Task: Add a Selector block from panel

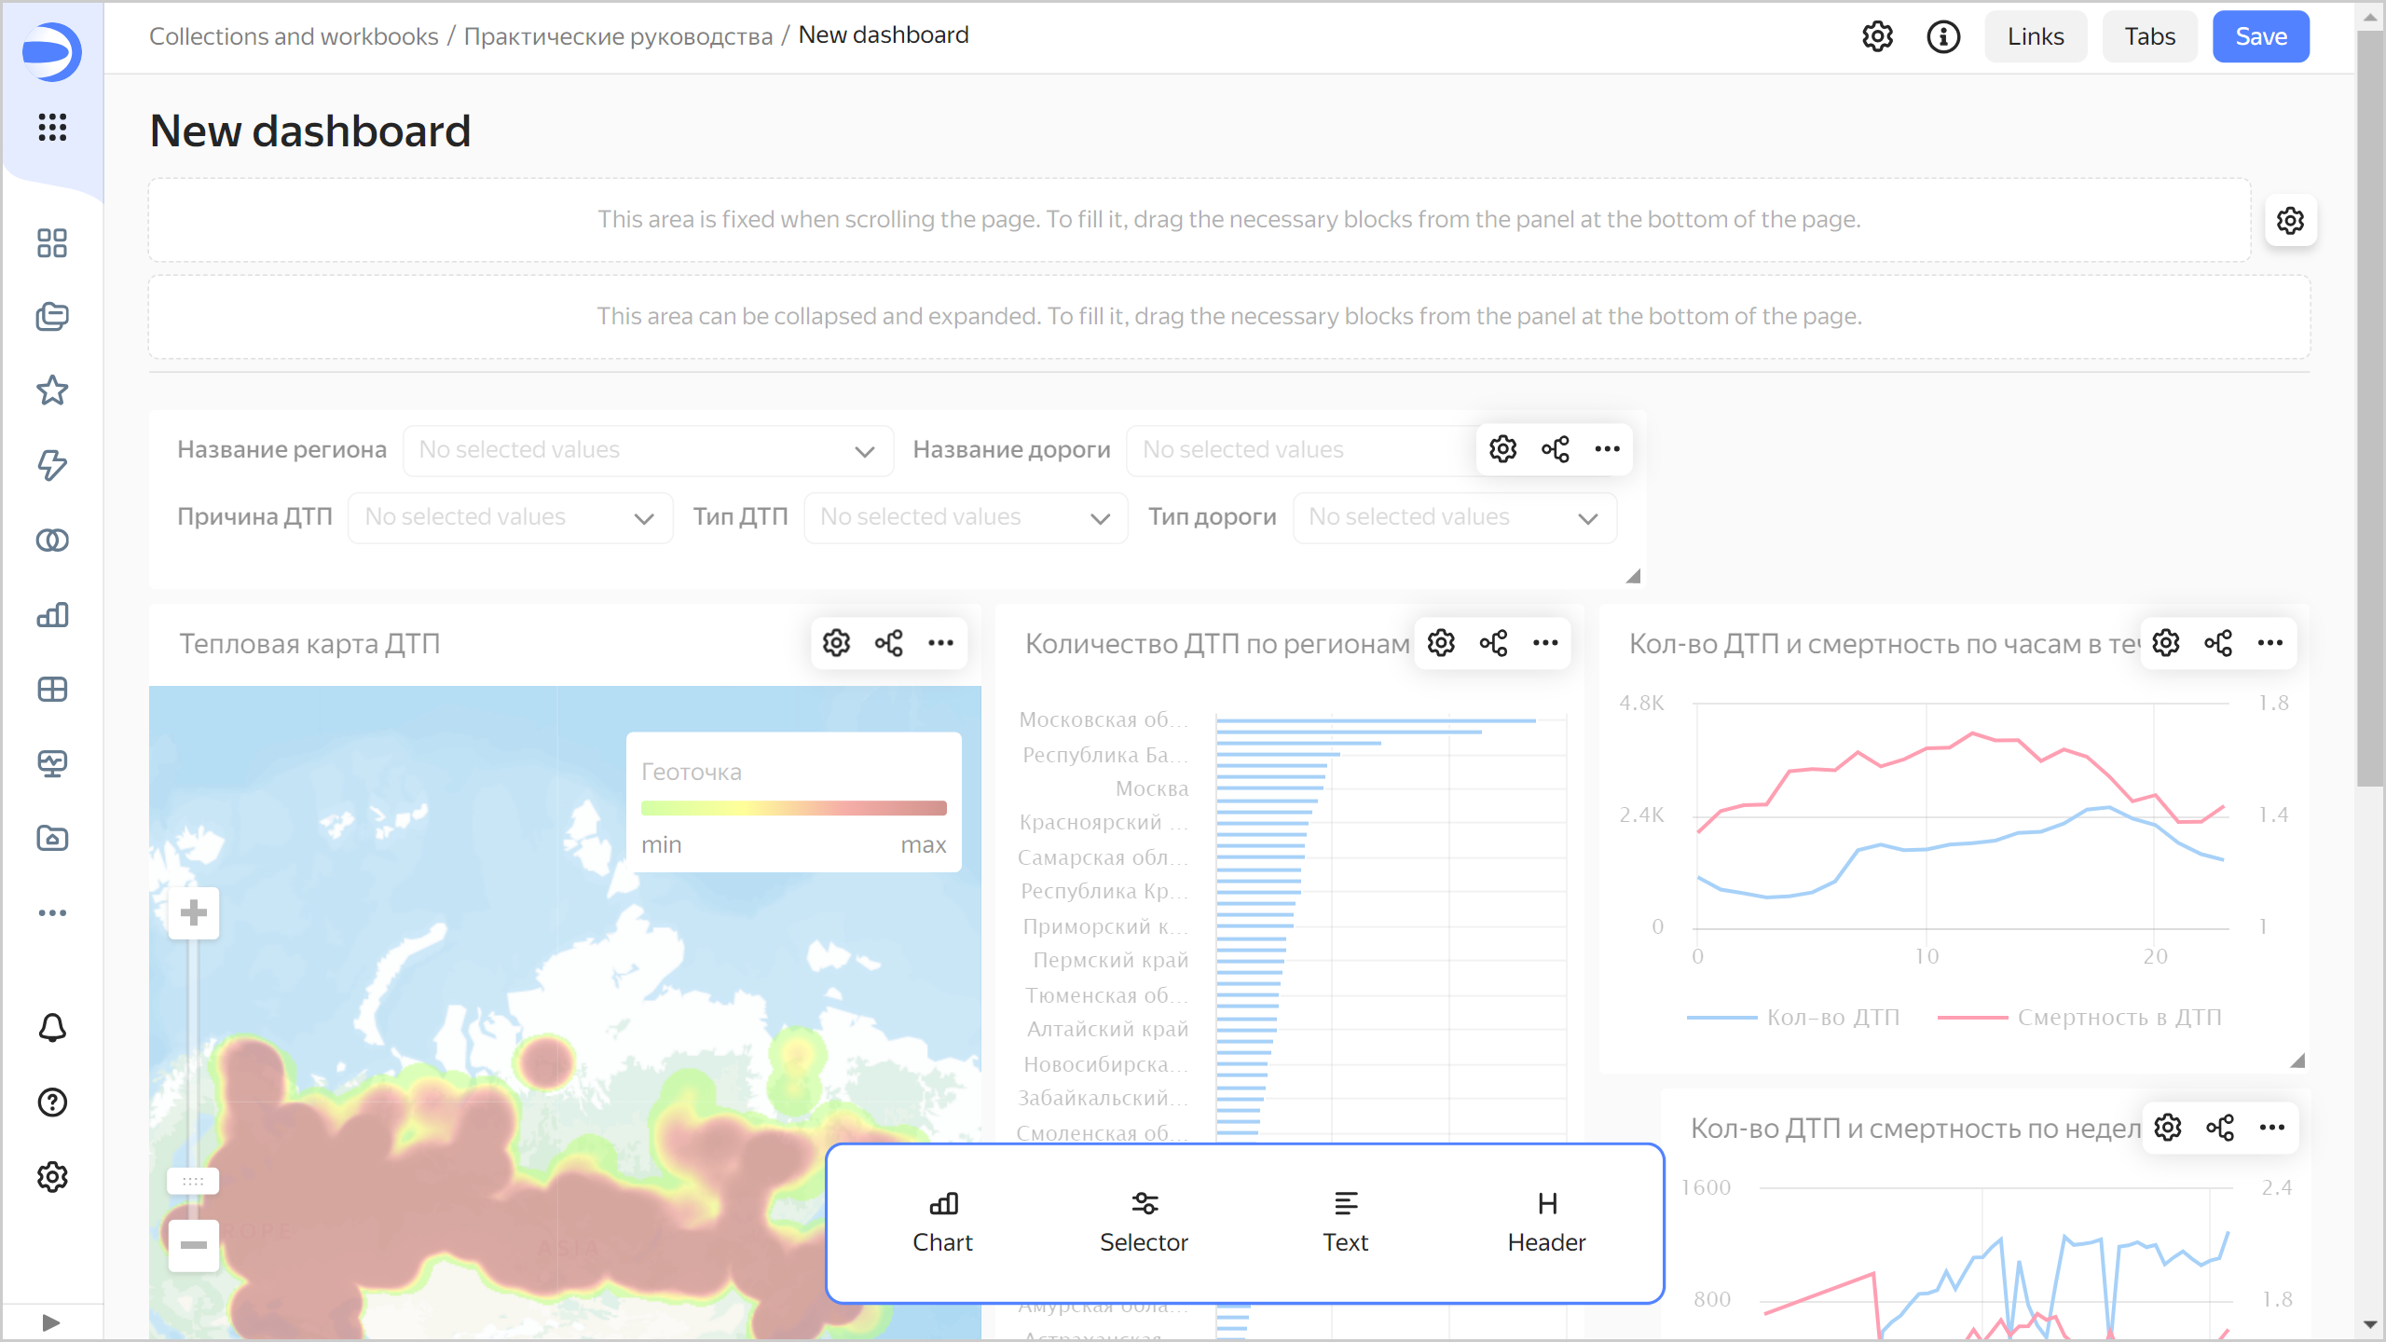Action: click(x=1144, y=1222)
